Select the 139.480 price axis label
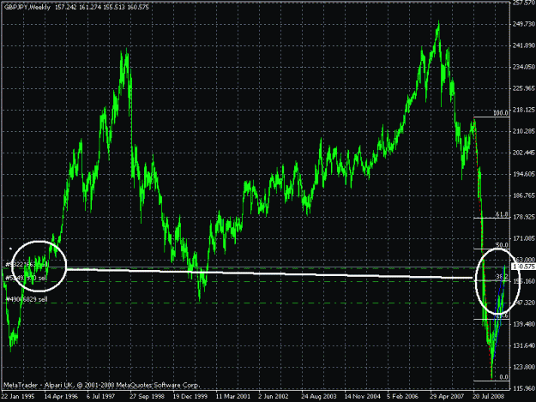This screenshot has height=402, width=536. (523, 324)
